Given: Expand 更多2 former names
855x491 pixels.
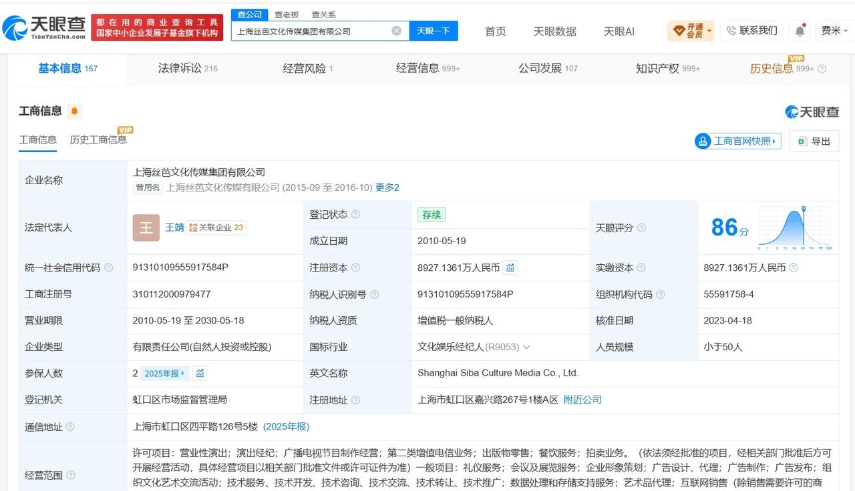Looking at the screenshot, I should coord(387,187).
